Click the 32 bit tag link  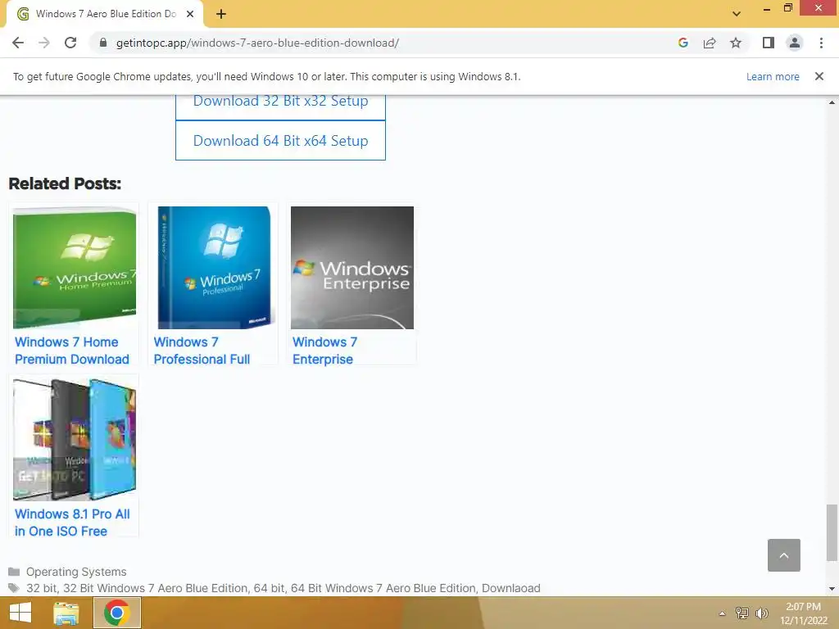coord(41,588)
